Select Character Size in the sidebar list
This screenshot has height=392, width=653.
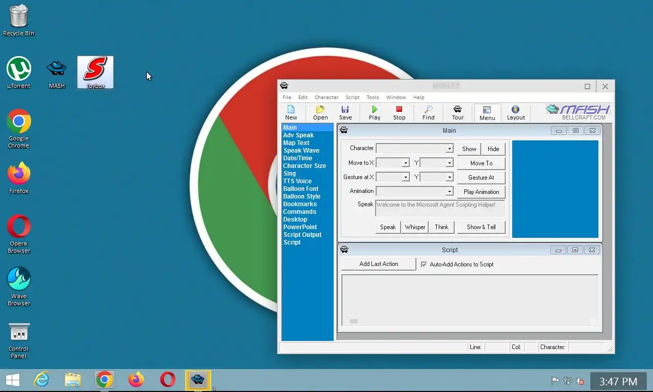click(x=305, y=166)
